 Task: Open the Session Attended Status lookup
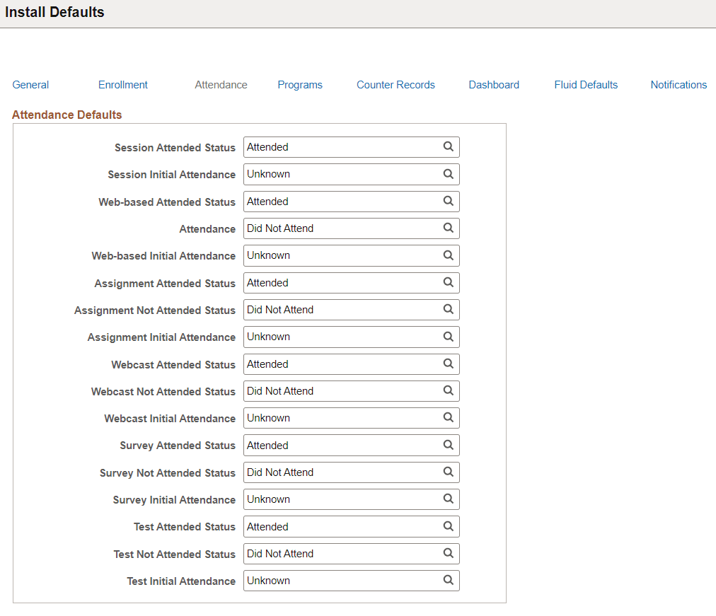[449, 146]
